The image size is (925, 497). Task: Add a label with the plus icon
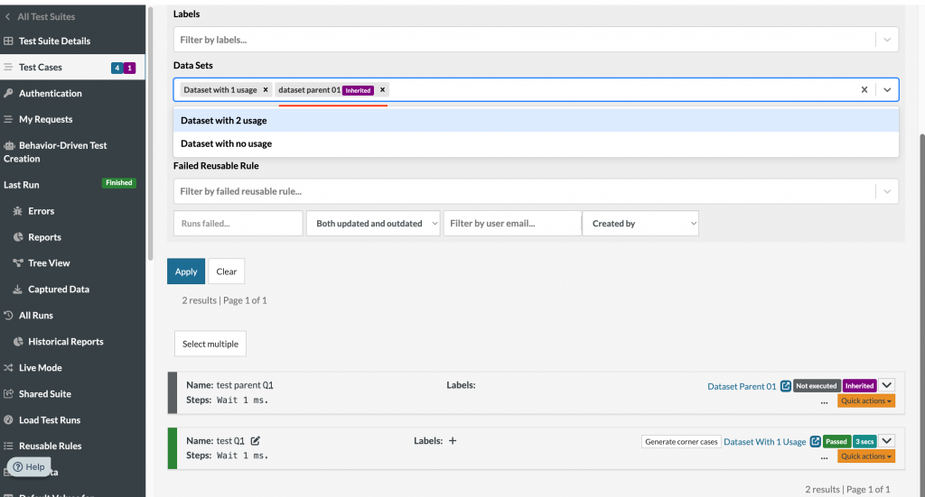pyautogui.click(x=453, y=441)
